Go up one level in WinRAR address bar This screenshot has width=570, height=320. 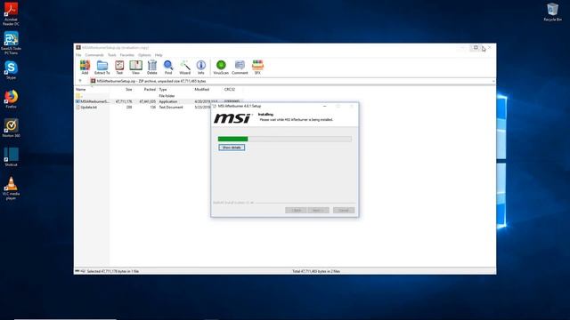point(80,81)
